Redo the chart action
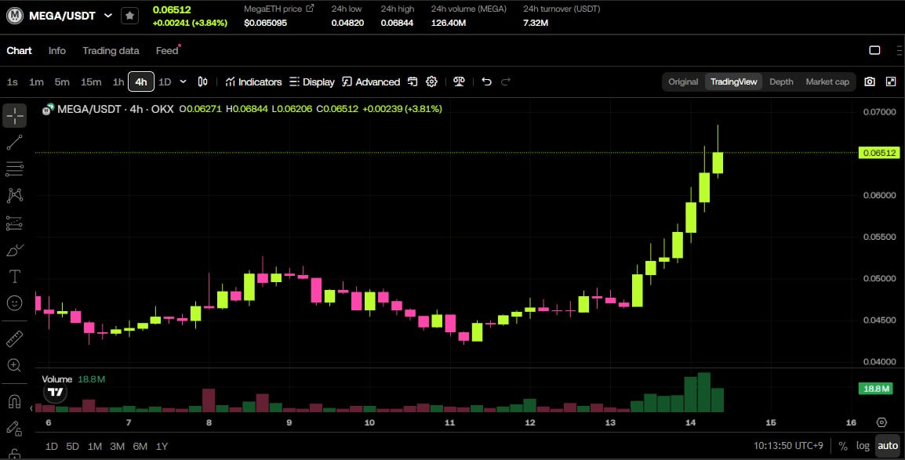Screen dimensions: 905x460 click(x=506, y=81)
